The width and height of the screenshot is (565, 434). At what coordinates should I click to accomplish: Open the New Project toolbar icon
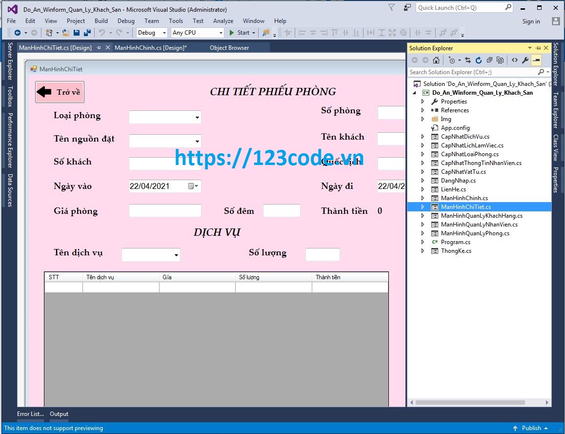[50, 33]
